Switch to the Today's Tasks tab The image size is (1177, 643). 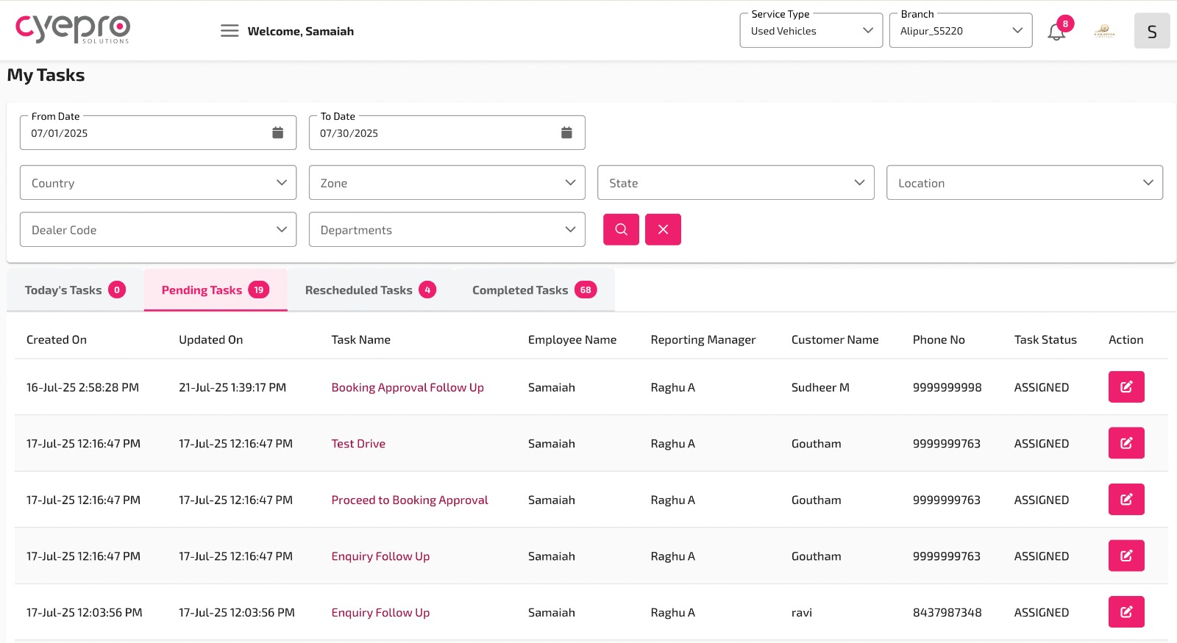coord(74,290)
